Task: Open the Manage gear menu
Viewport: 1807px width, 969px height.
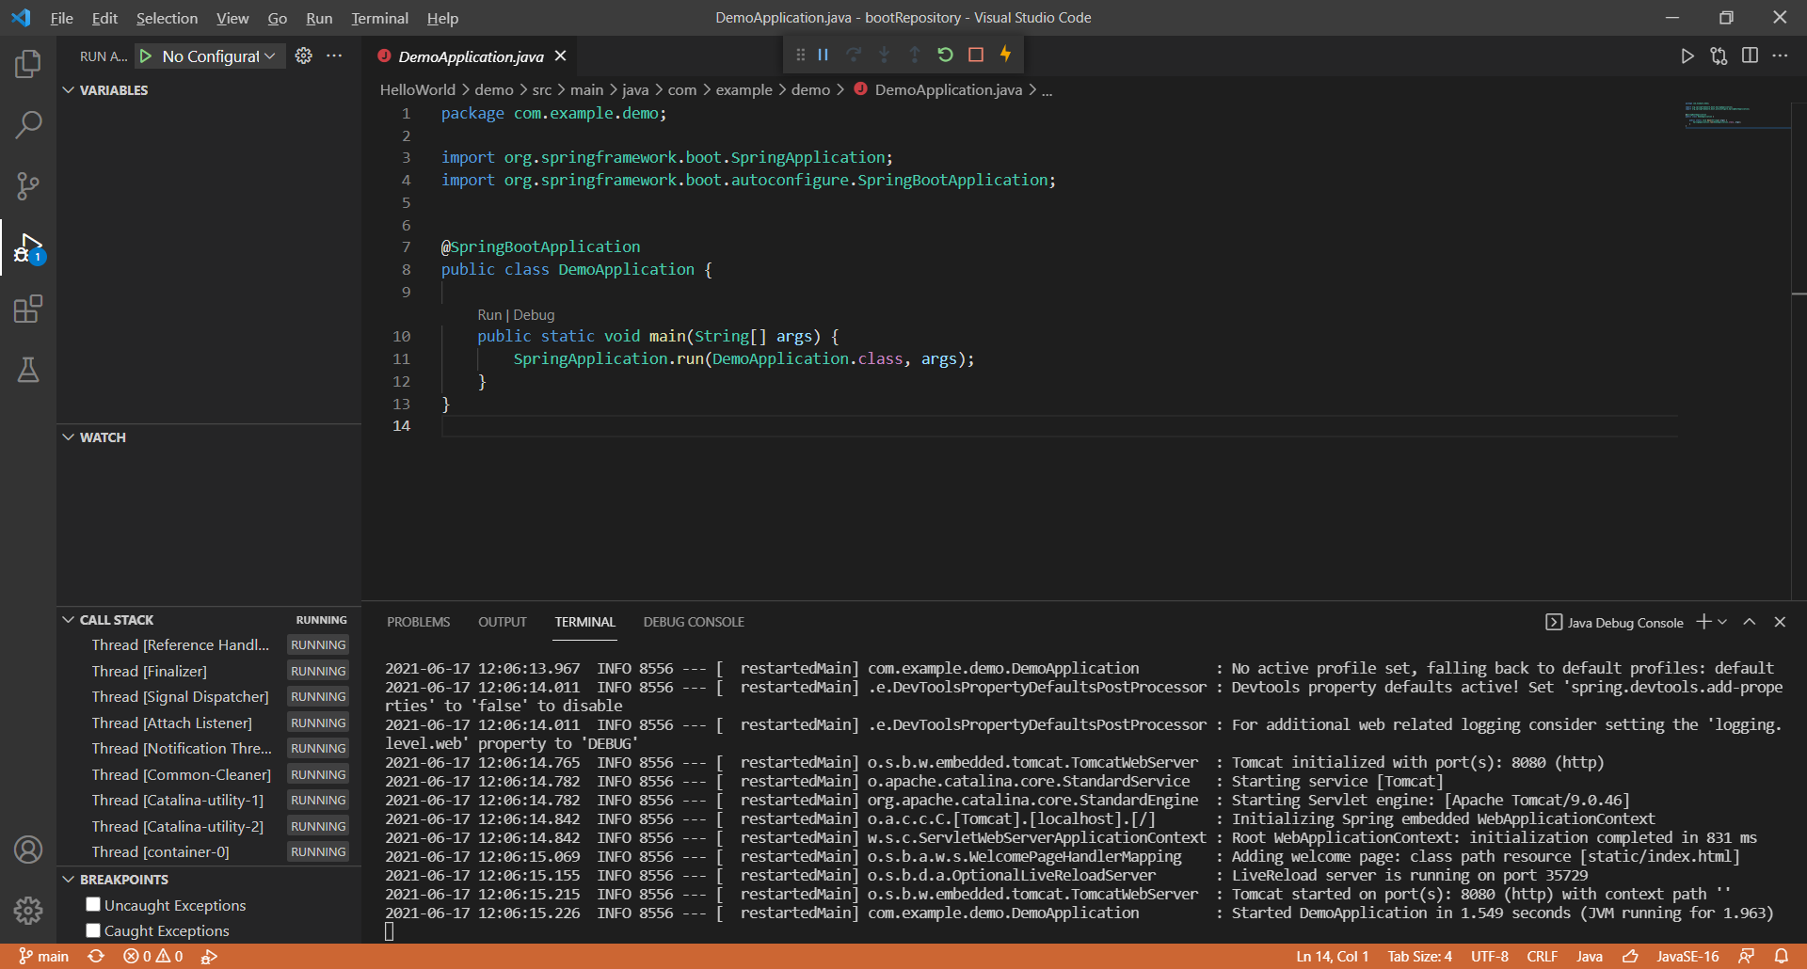Action: coord(28,910)
